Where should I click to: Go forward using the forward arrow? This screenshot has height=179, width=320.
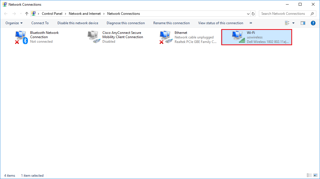click(14, 14)
